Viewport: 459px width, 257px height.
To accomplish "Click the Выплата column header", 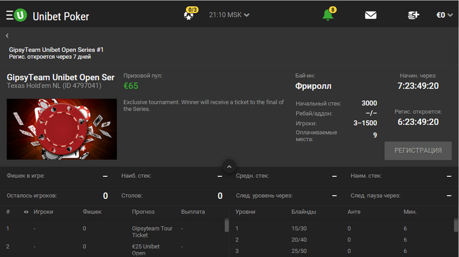I will pos(193,212).
